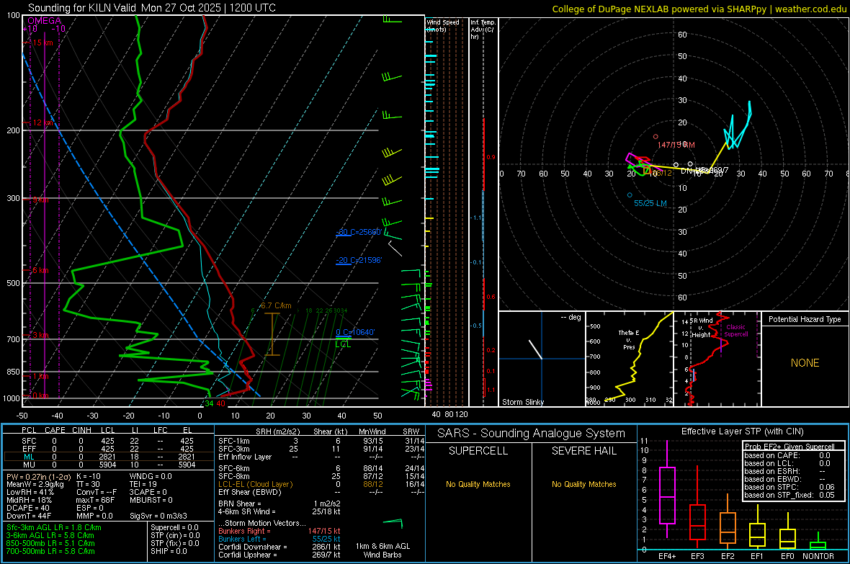
Task: Click 'No Quality Matches' under SUPERCELL
Action: pyautogui.click(x=478, y=484)
